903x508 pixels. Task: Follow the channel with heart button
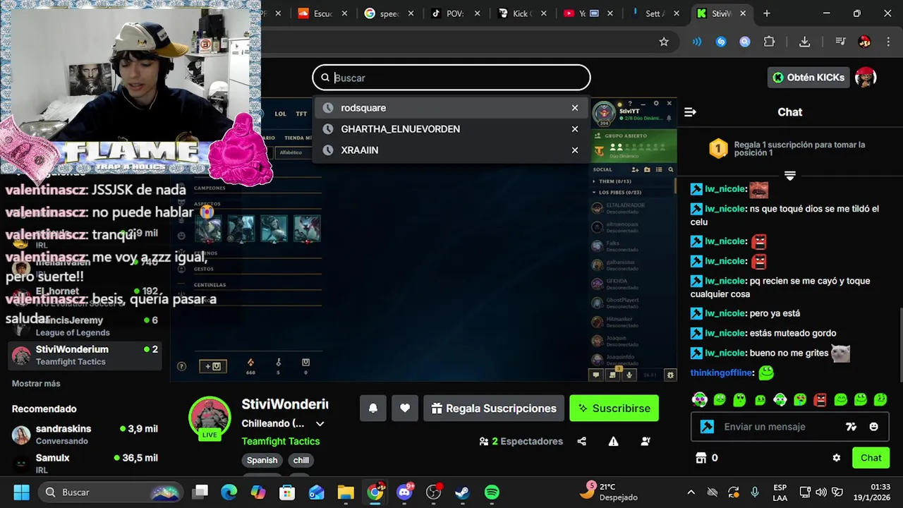(x=405, y=409)
